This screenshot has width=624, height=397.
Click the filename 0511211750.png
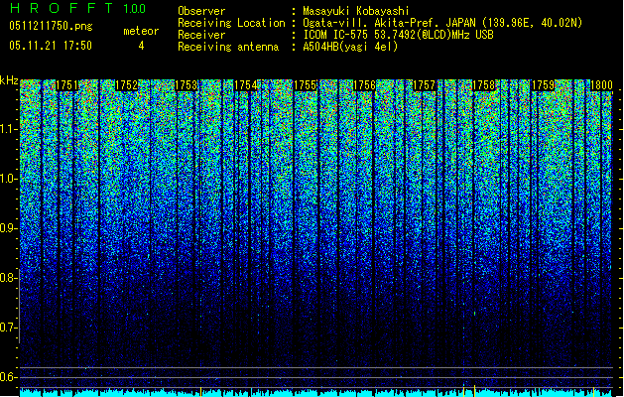[51, 26]
